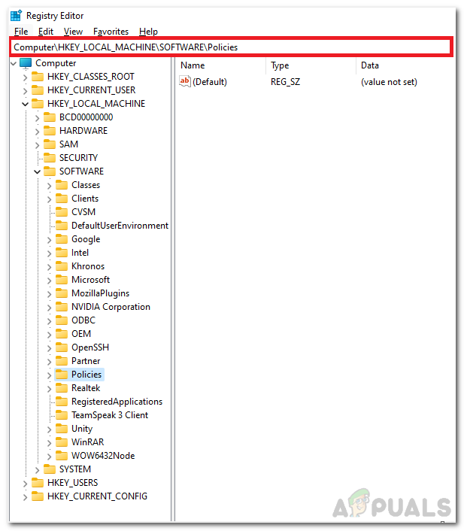Select the Google key label

tap(86, 239)
